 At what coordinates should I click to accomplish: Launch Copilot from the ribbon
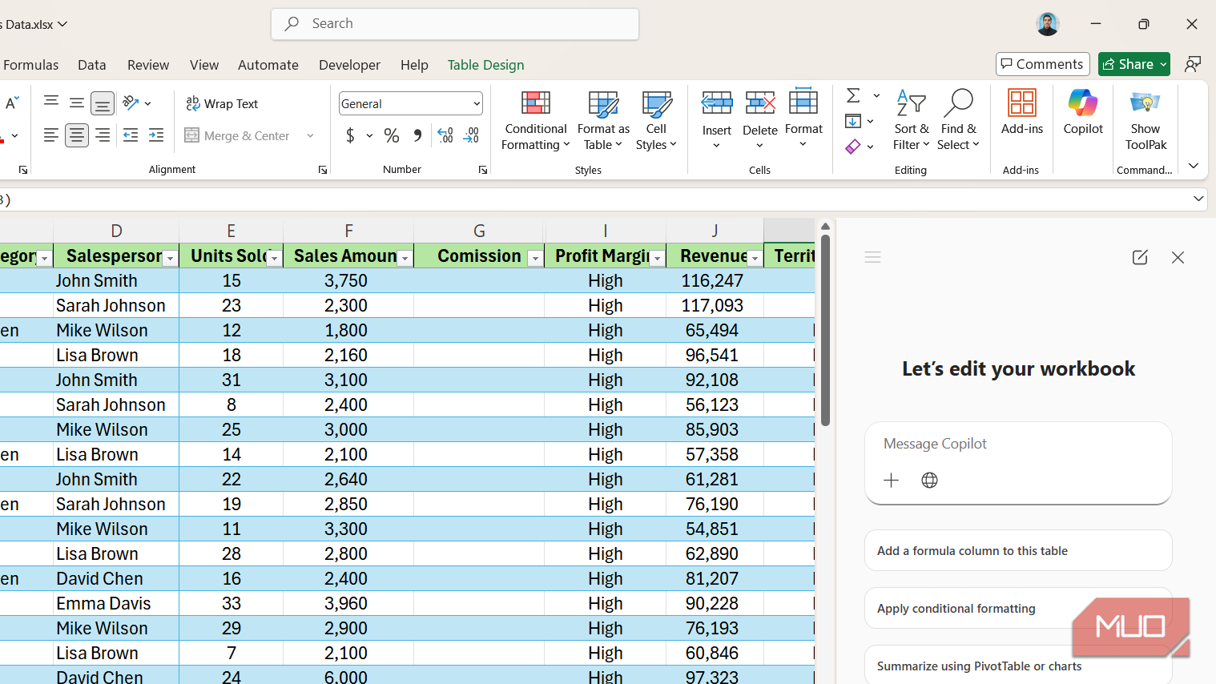click(x=1083, y=112)
